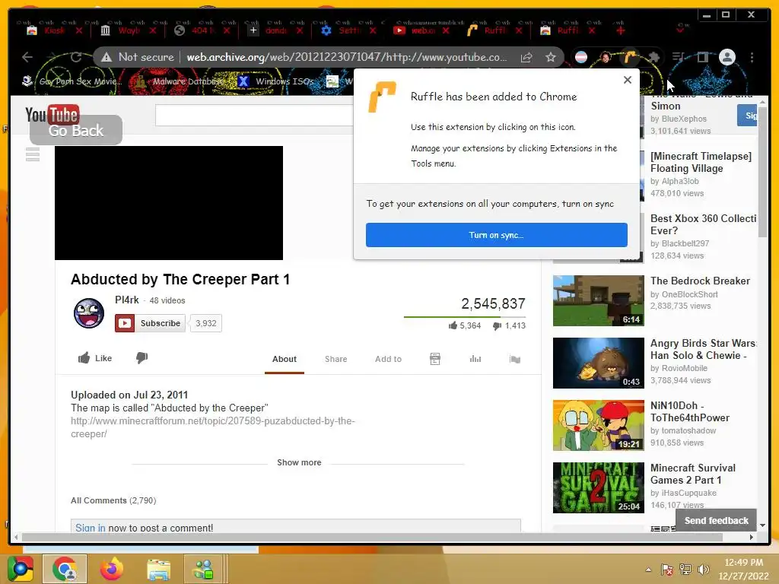
Task: Click the face avatar extension icon
Action: [x=606, y=58]
